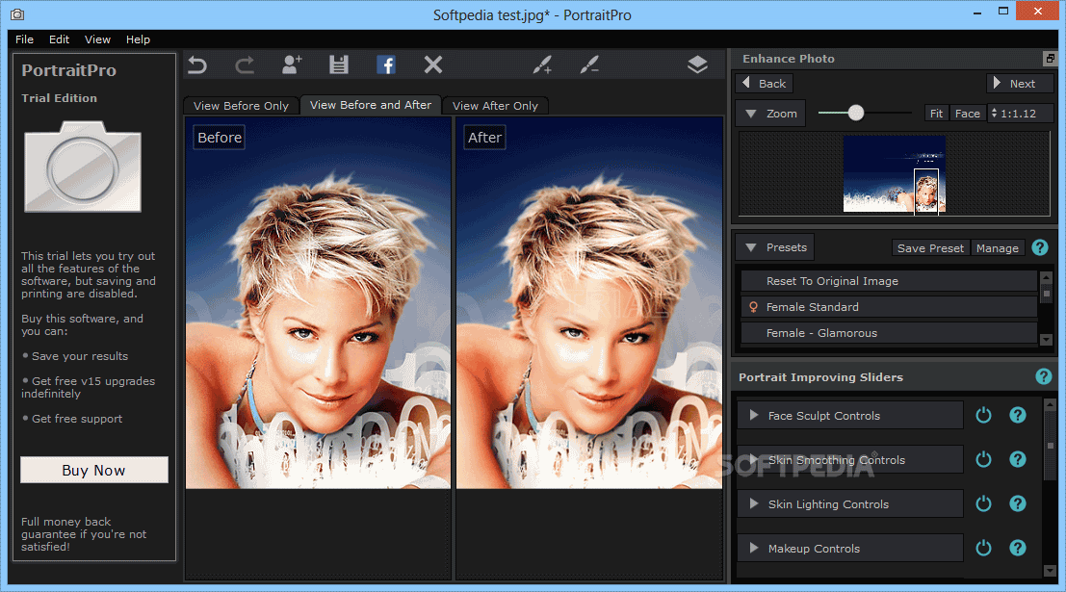
Task: Toggle Skin Smoothing Controls power button
Action: pos(983,459)
